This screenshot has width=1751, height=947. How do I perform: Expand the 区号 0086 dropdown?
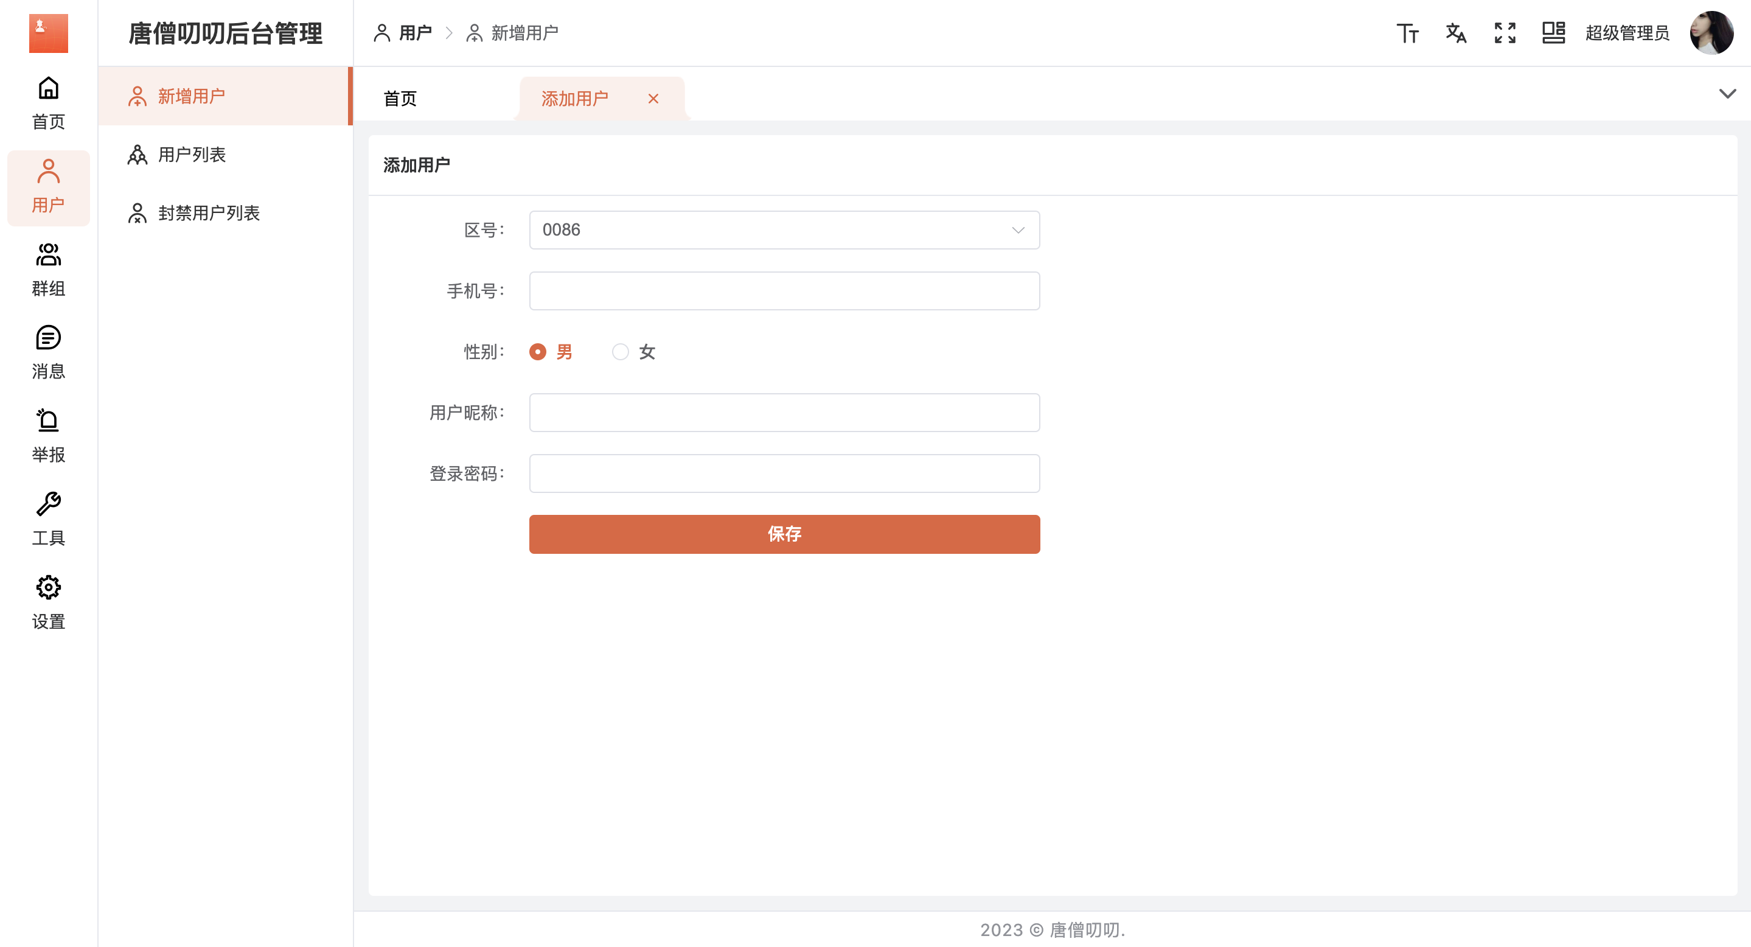pos(784,231)
